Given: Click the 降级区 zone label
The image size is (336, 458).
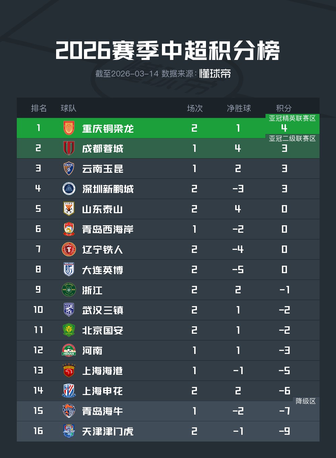Looking at the screenshot, I should click(305, 401).
